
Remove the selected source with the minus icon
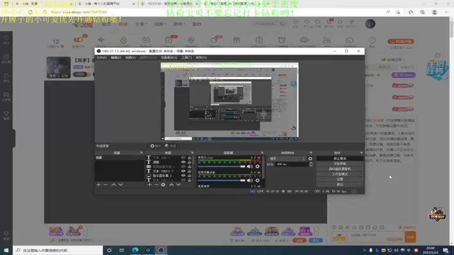156,185
